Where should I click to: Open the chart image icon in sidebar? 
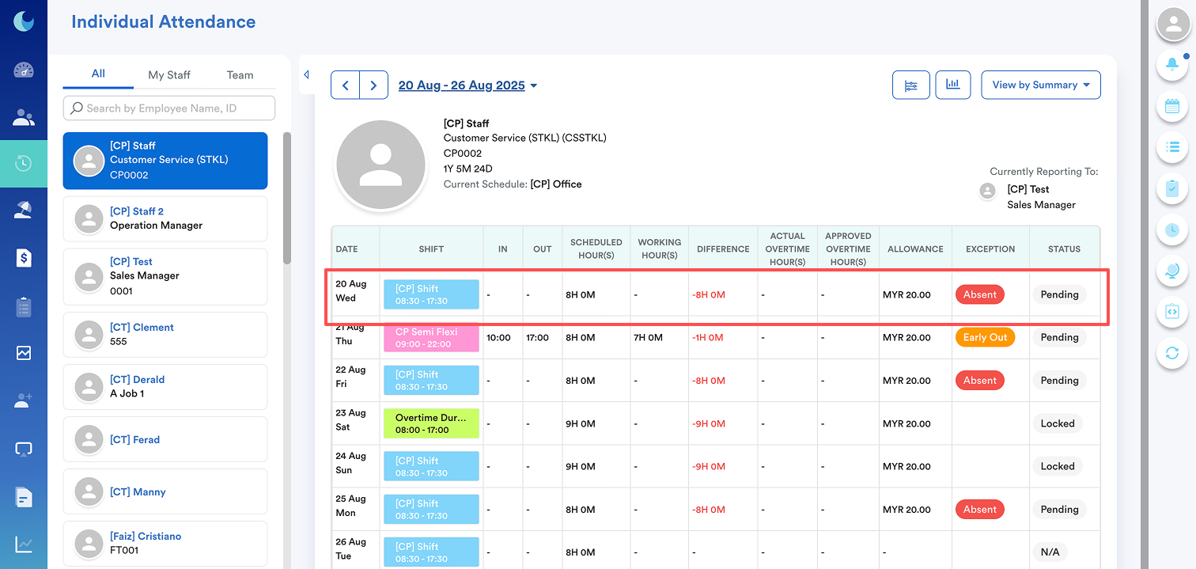tap(24, 353)
